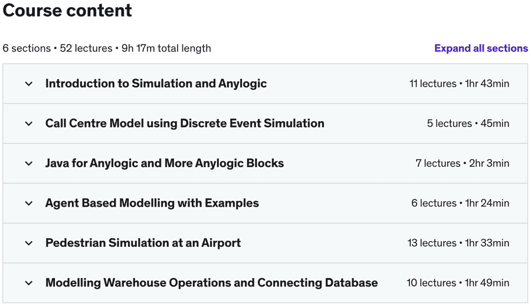Click the Course content heading
The image size is (531, 306).
tap(67, 11)
